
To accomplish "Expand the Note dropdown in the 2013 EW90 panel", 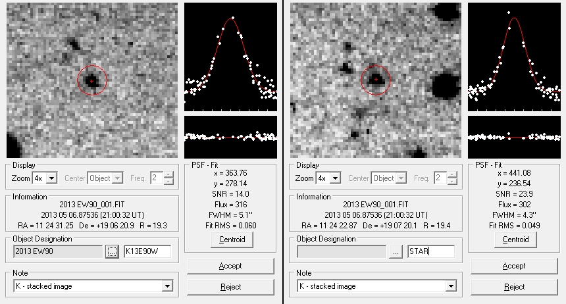I will [x=168, y=286].
